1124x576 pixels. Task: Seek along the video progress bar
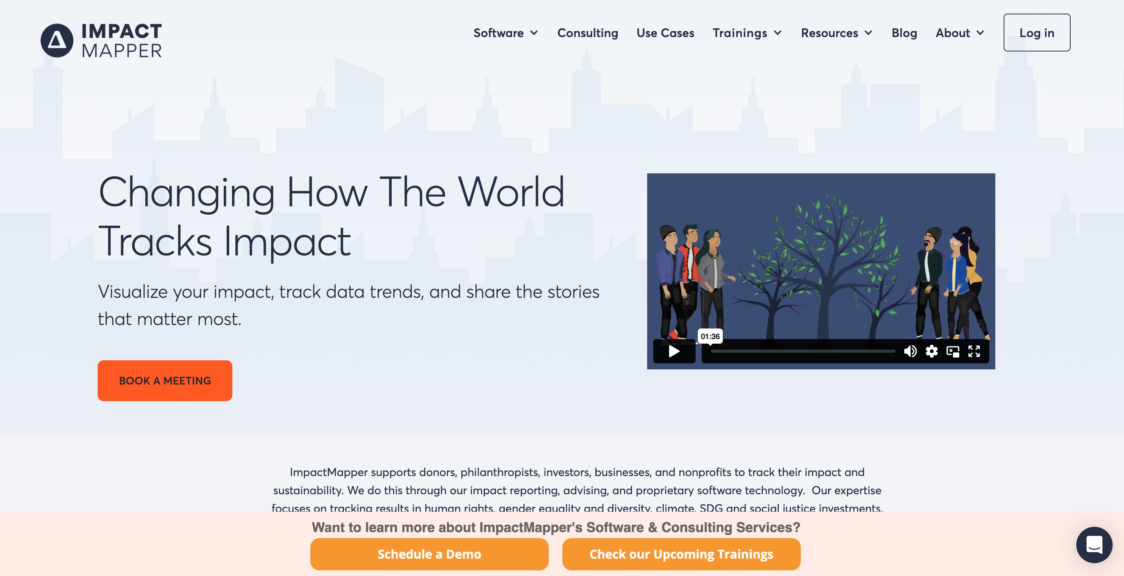[x=802, y=351]
